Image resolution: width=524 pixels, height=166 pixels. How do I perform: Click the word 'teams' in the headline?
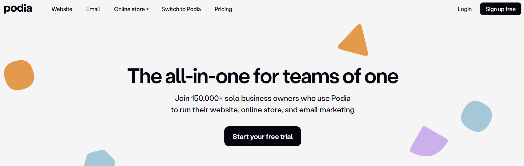pos(311,76)
